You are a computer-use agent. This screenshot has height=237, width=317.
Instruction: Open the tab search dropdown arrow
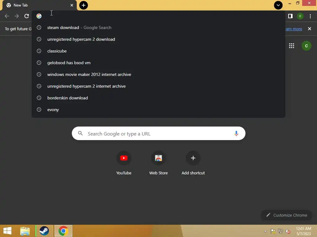[278, 5]
